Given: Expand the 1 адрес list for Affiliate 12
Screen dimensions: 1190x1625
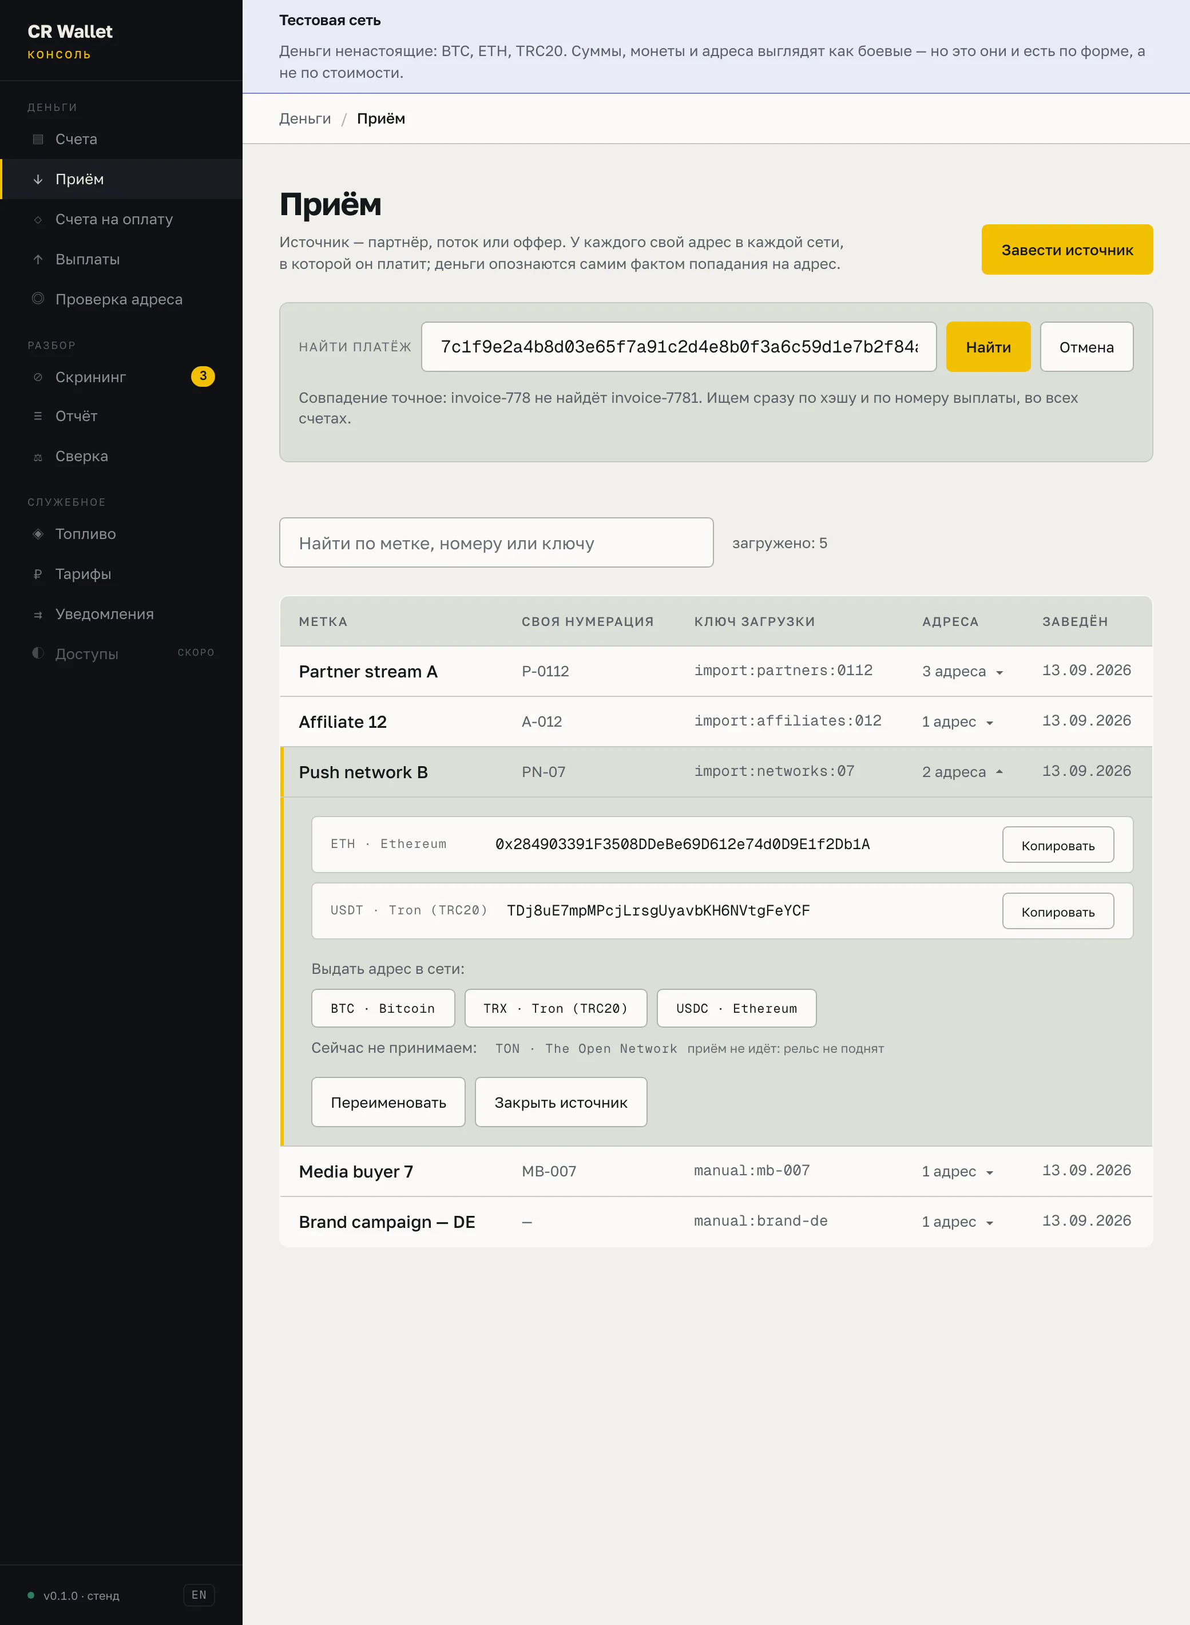Looking at the screenshot, I should pos(957,722).
